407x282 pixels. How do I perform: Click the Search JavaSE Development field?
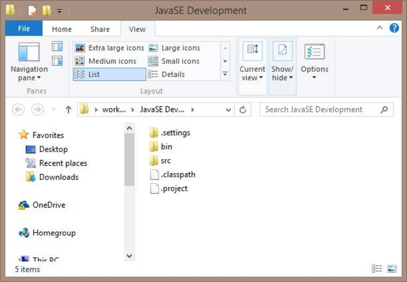point(326,109)
